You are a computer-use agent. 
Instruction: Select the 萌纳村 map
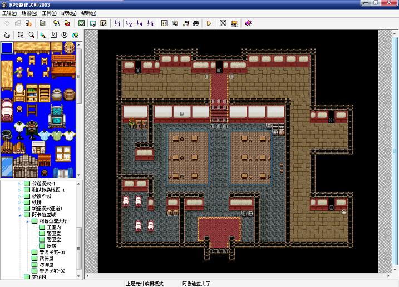(39, 277)
